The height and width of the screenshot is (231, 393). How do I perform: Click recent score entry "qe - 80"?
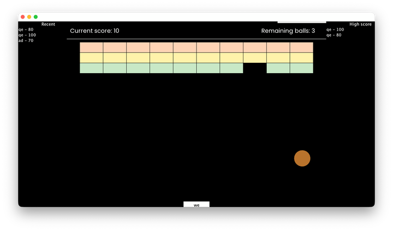click(x=26, y=29)
